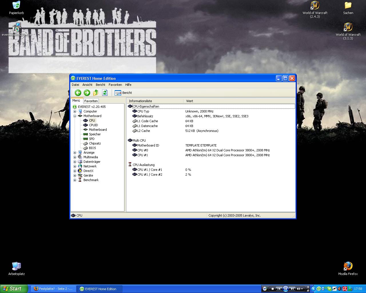Select the CPU #1 / Core #2 row
The image size is (366, 293).
[211, 175]
